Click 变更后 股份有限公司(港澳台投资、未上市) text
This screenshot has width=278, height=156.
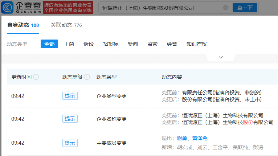[x=212, y=99]
